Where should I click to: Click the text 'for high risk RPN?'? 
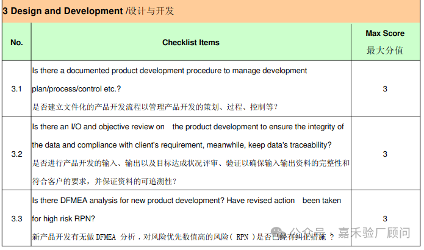pyautogui.click(x=63, y=219)
